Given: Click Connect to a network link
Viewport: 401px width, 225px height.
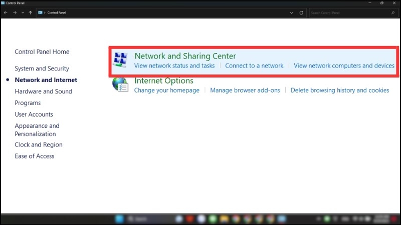Looking at the screenshot, I should pos(254,65).
